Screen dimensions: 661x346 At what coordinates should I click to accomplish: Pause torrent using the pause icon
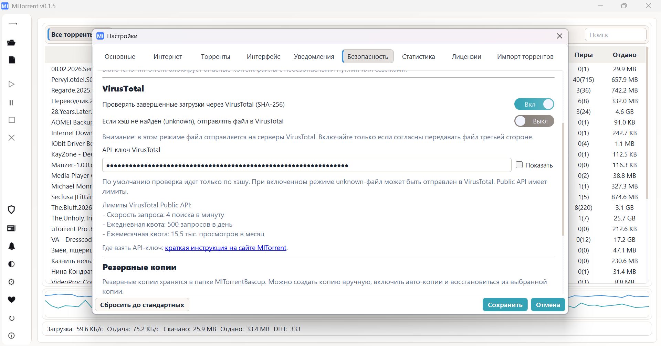(11, 102)
